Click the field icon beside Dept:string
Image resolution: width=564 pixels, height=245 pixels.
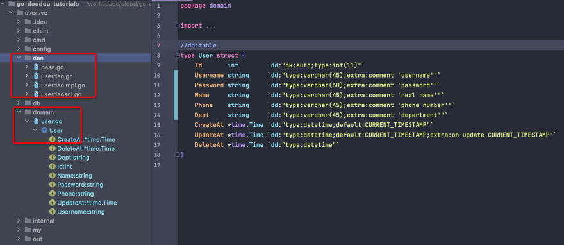click(x=52, y=158)
